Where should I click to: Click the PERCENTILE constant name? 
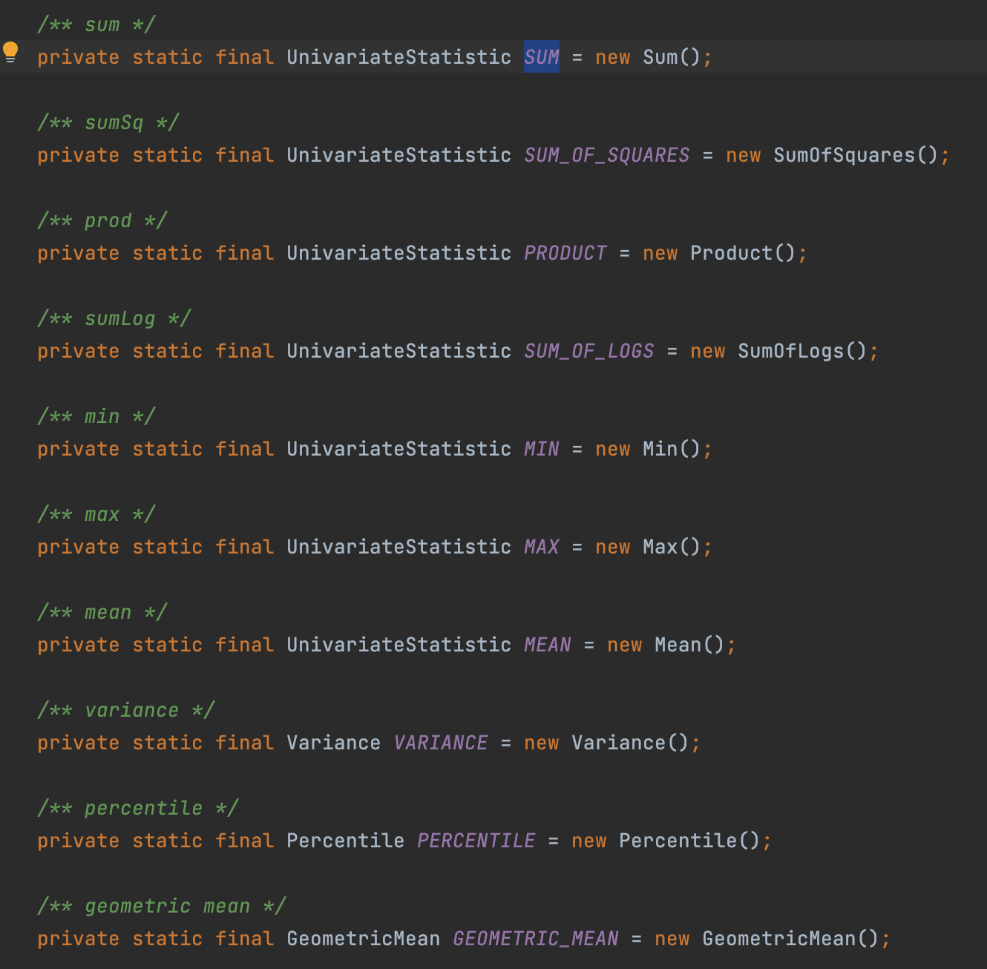[476, 841]
